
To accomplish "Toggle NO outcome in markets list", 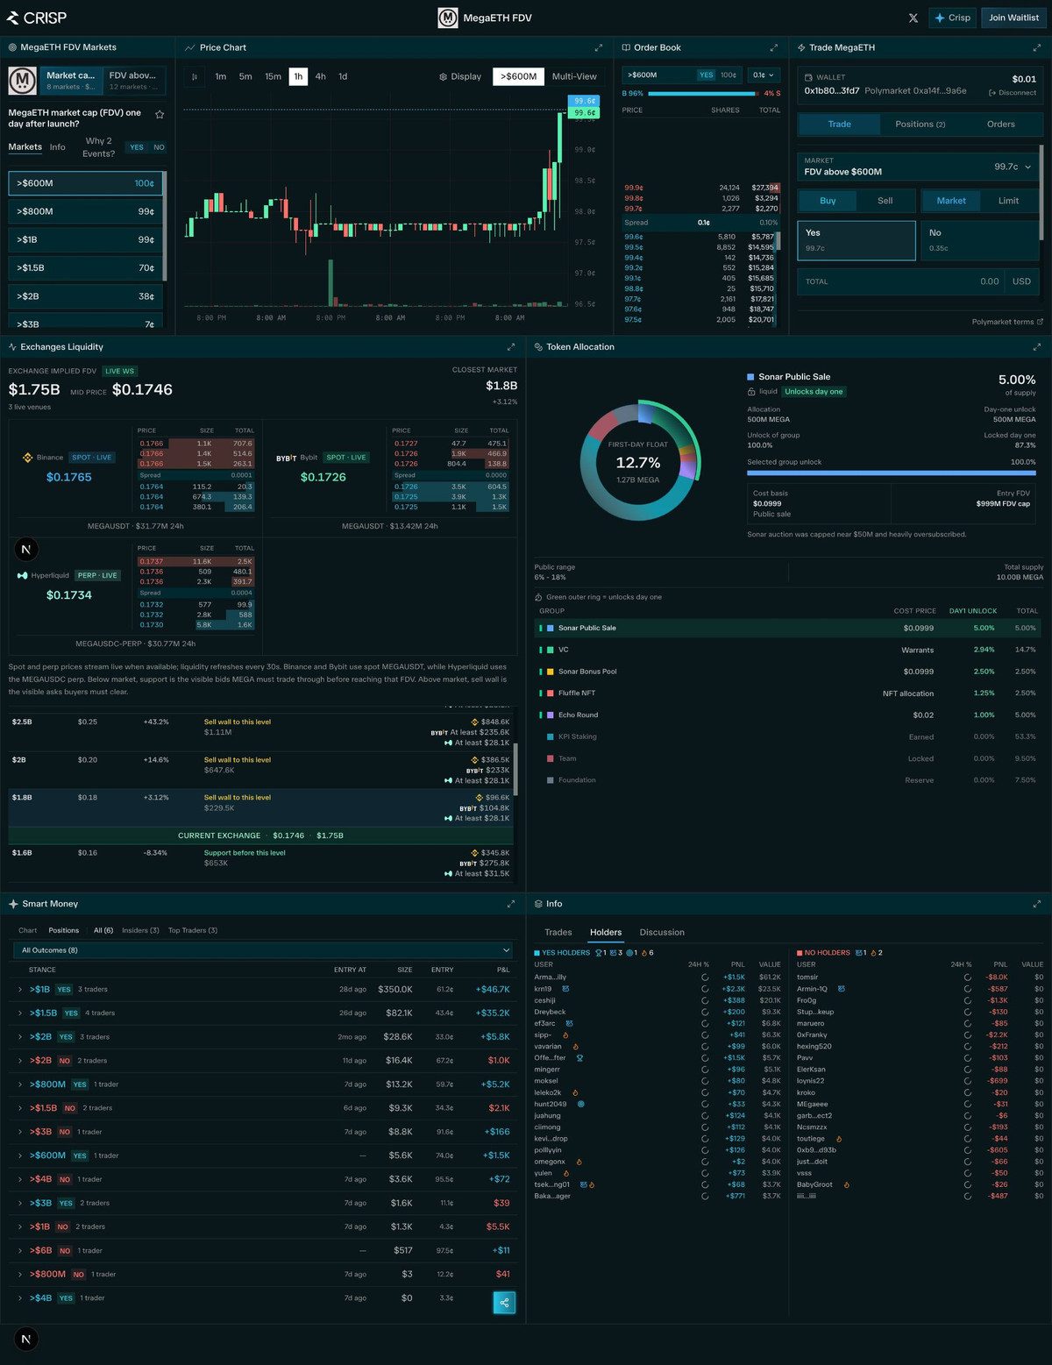I will pyautogui.click(x=159, y=147).
